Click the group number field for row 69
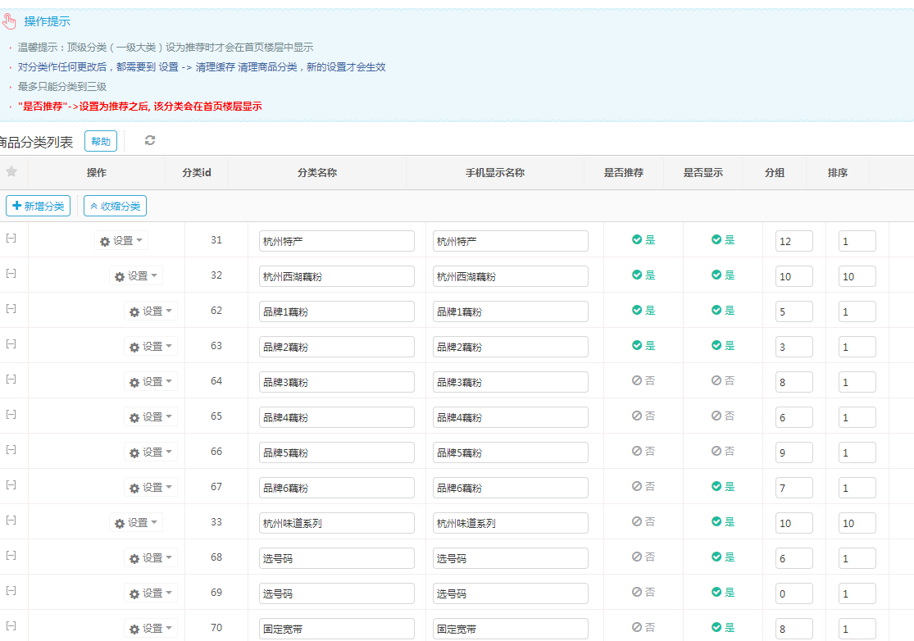Viewport: 914px width, 641px height. 793,593
